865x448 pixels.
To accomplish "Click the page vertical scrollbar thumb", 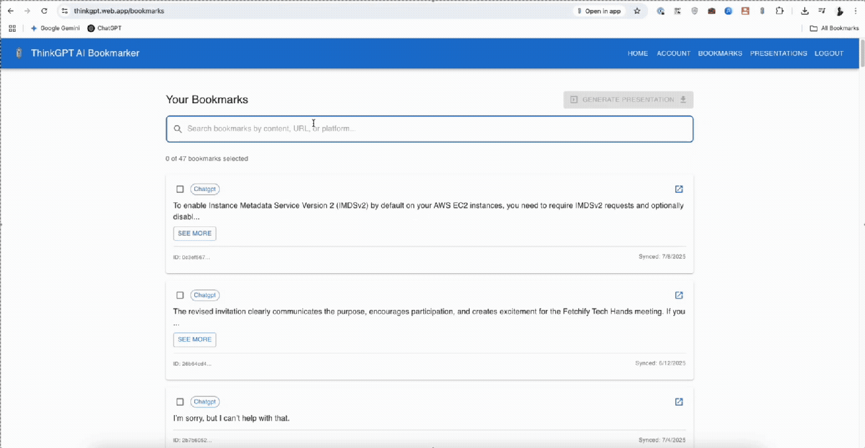I will (862, 53).
